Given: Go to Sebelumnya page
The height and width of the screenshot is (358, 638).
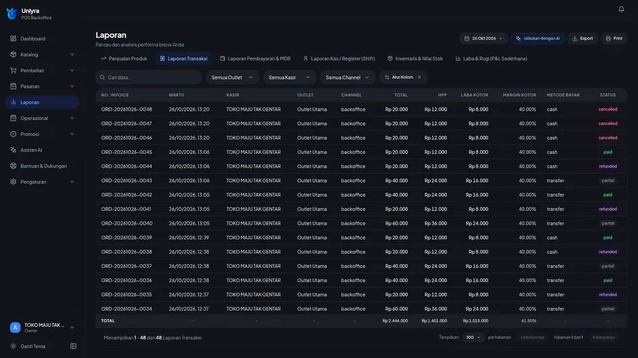Looking at the screenshot, I should (532, 337).
